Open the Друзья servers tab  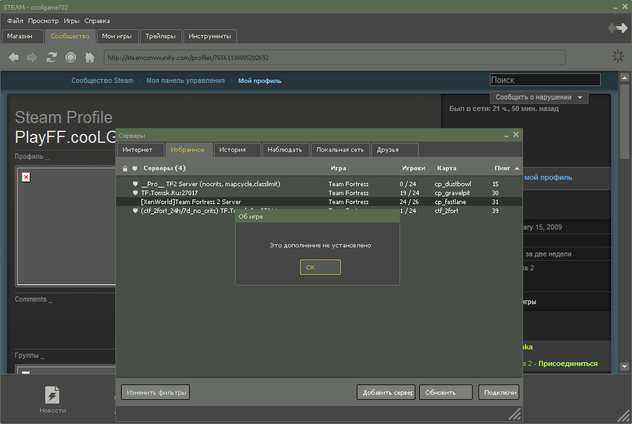tap(394, 150)
